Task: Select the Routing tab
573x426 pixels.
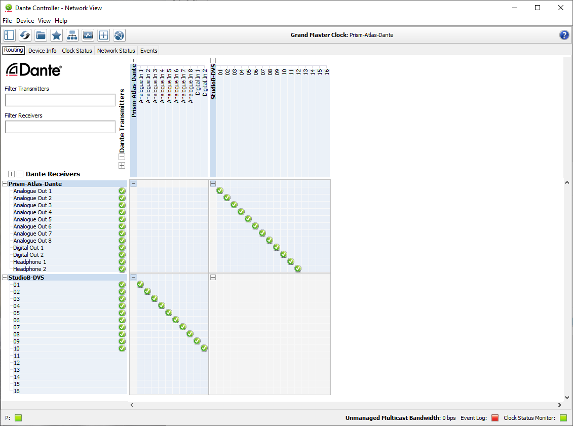Action: point(14,50)
